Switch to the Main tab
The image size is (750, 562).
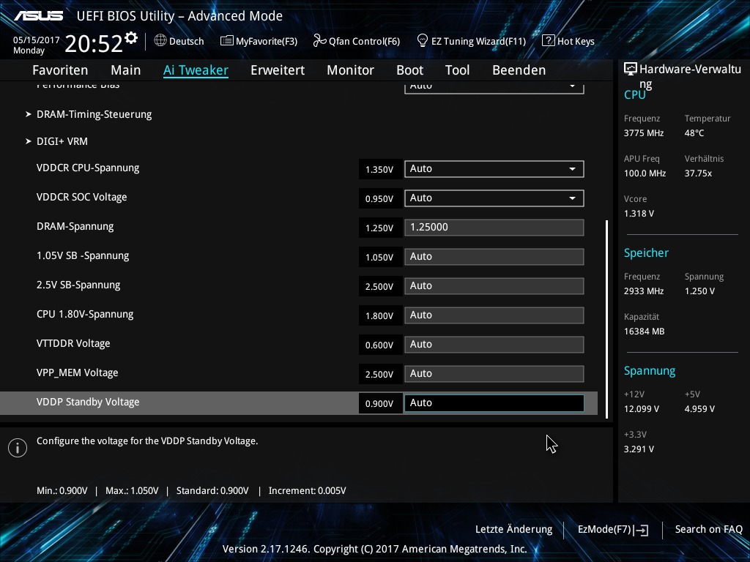click(126, 70)
